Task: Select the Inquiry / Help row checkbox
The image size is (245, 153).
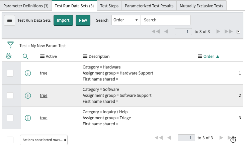Action: 10,118
